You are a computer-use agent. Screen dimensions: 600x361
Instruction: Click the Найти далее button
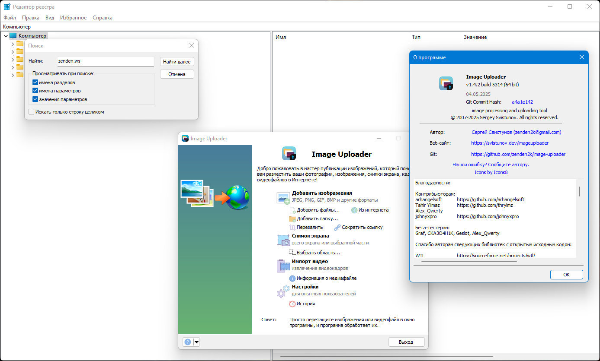(177, 62)
